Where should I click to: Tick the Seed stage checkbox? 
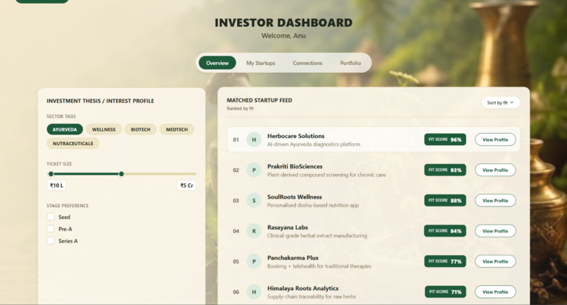click(51, 217)
